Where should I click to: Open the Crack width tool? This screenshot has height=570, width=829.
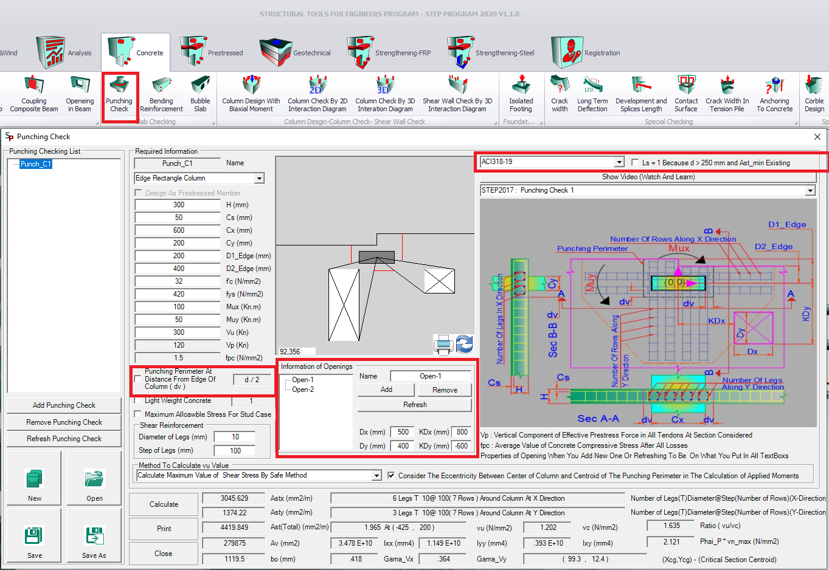pos(560,95)
